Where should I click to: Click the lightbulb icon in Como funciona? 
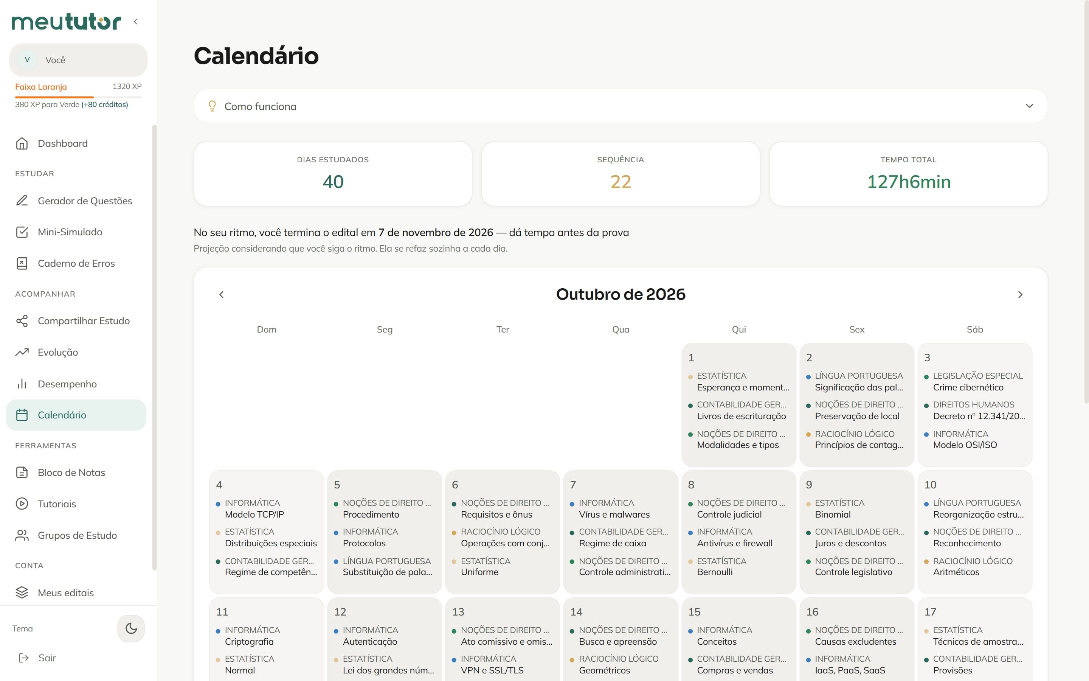(212, 106)
